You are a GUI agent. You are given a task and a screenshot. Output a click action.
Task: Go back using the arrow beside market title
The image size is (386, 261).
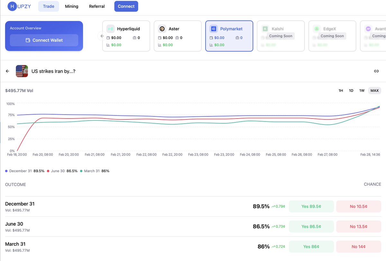[8, 71]
